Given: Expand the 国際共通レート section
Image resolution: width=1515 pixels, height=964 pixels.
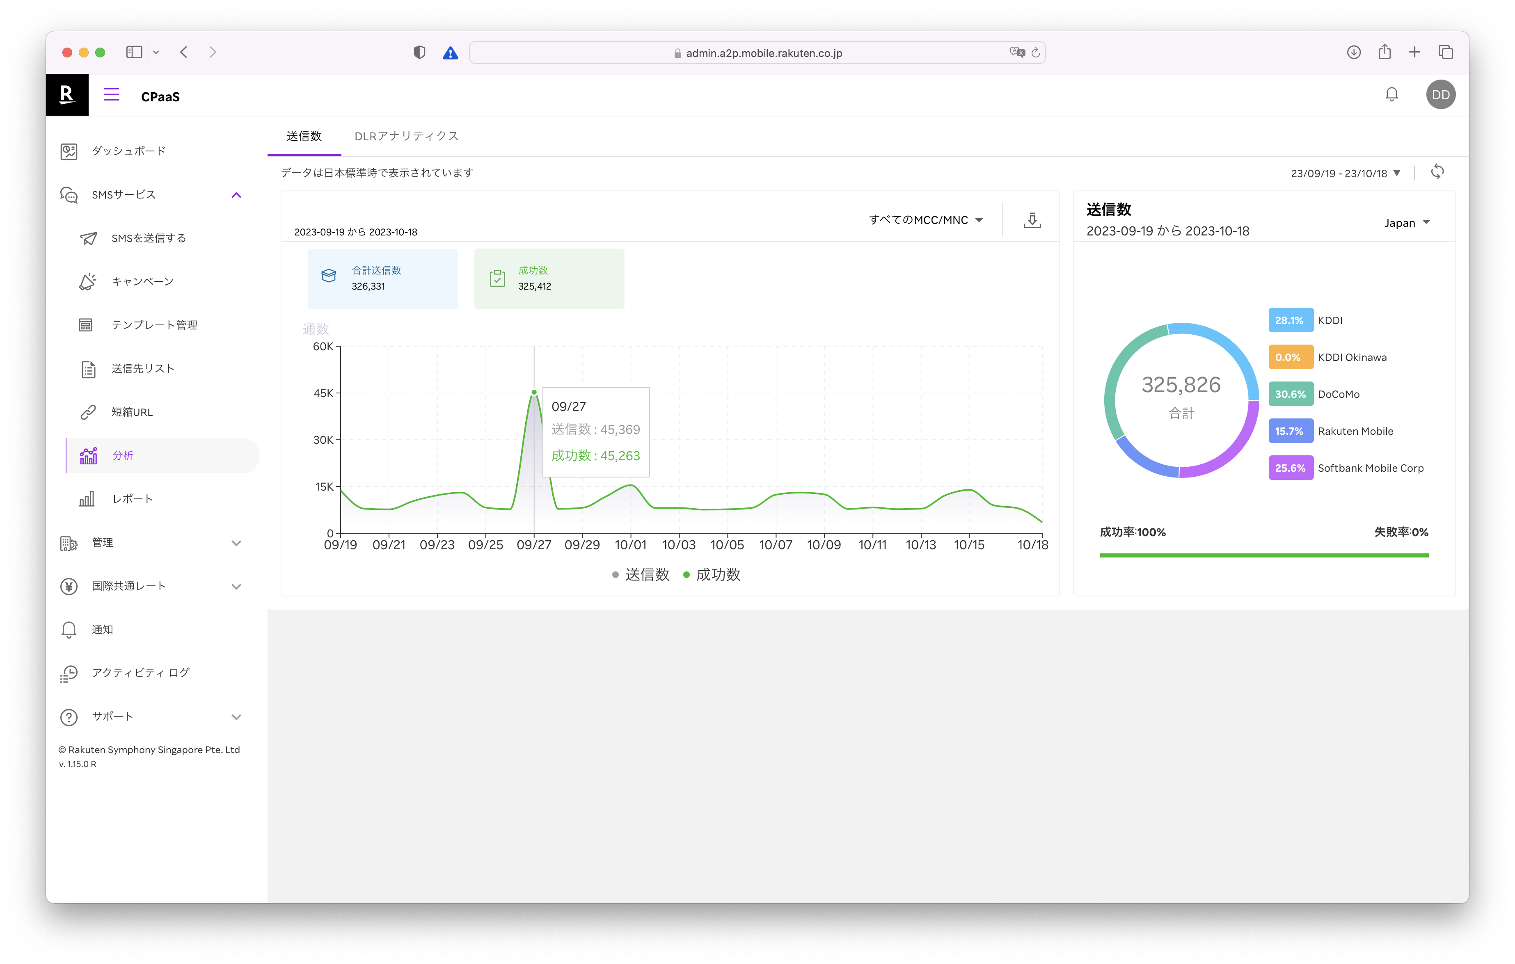Looking at the screenshot, I should coord(236,587).
